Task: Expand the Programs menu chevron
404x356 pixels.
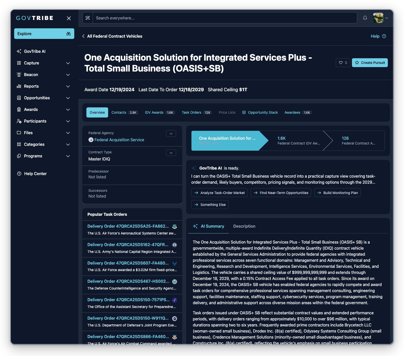Action: point(68,156)
